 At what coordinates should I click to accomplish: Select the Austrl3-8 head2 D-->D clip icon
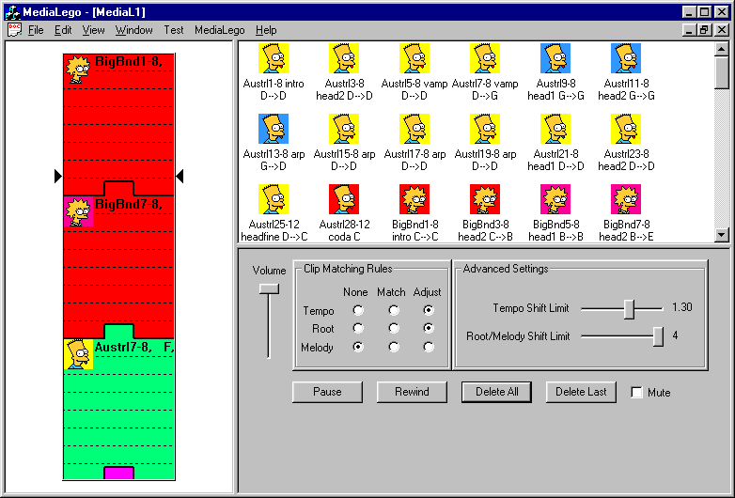point(344,58)
